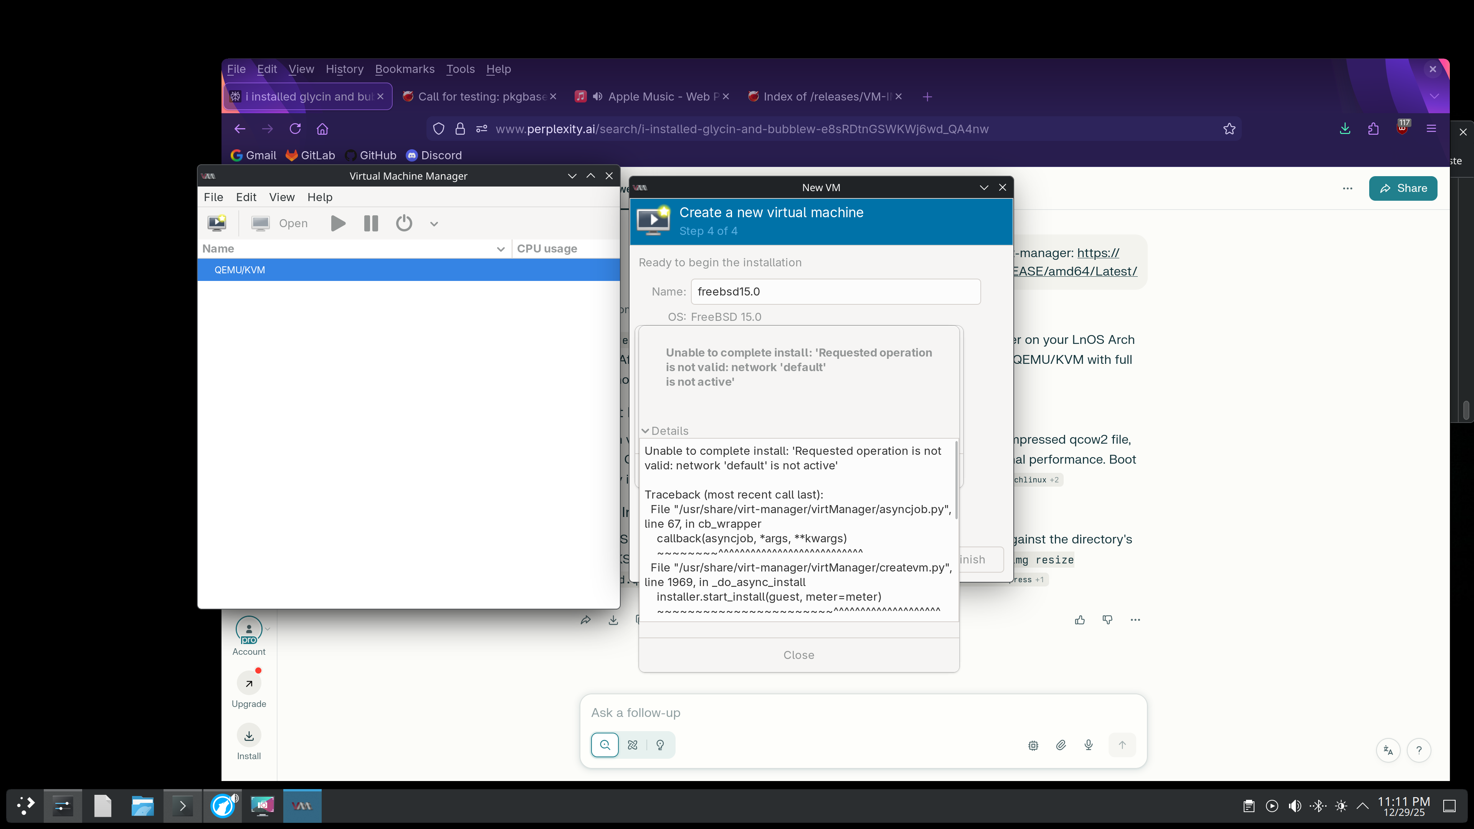
Task: Click the volume icon in system tray
Action: click(x=1294, y=806)
